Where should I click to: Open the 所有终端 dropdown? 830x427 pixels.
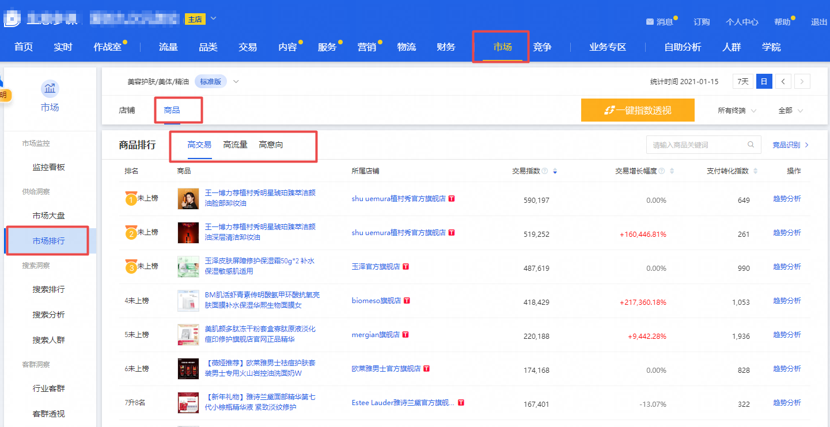(x=737, y=110)
